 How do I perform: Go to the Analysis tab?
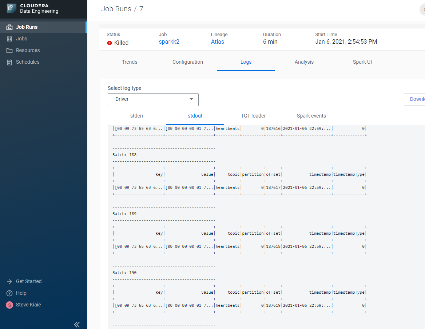click(x=304, y=62)
